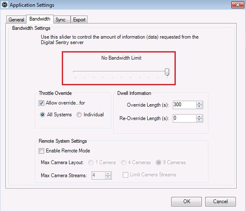
Task: Click the 'Digital Sentry server' description text
Action: (x=62, y=42)
